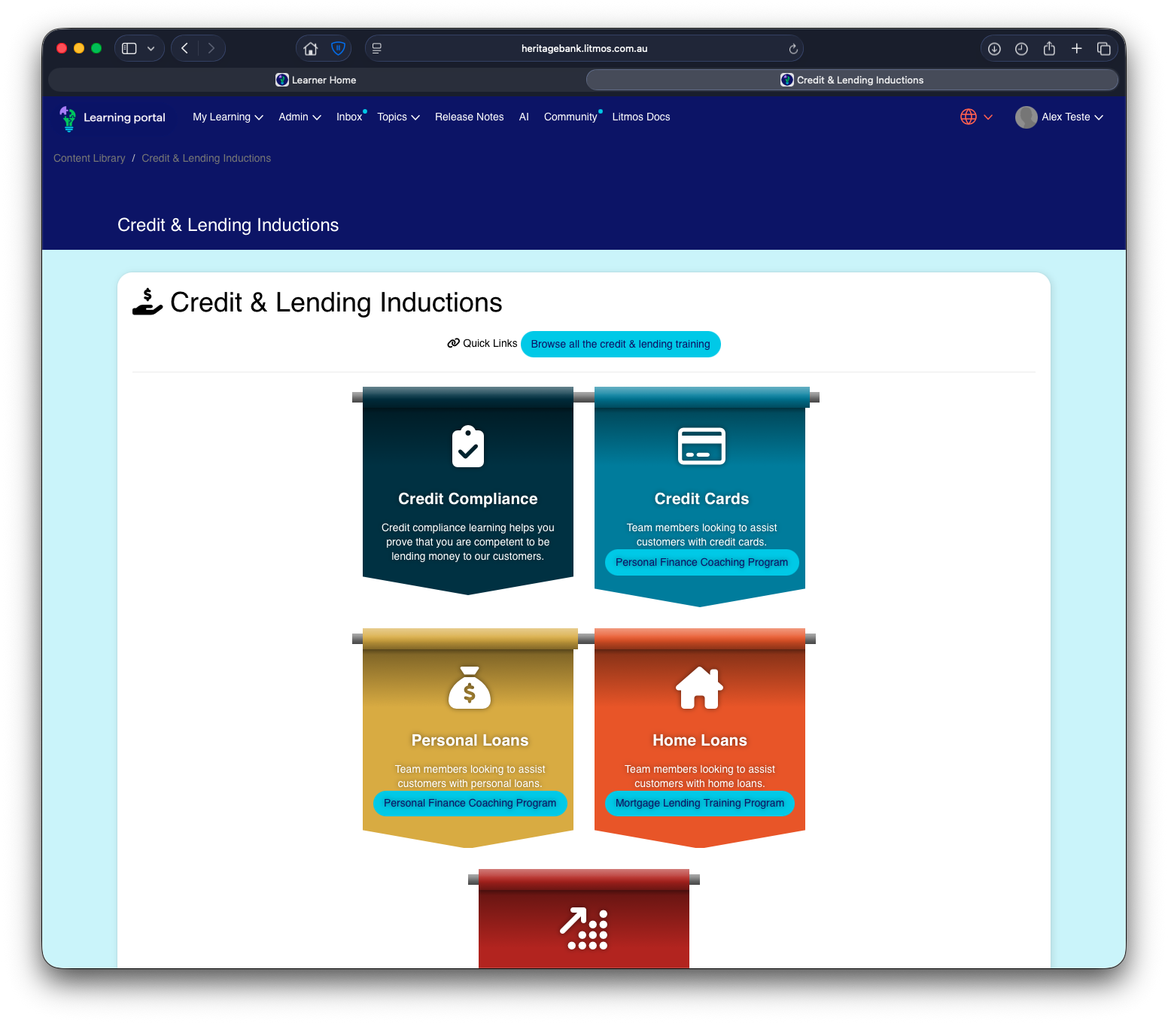Click the dollar-hand Credit & Lending Inductions icon
The image size is (1168, 1024).
pos(148,301)
